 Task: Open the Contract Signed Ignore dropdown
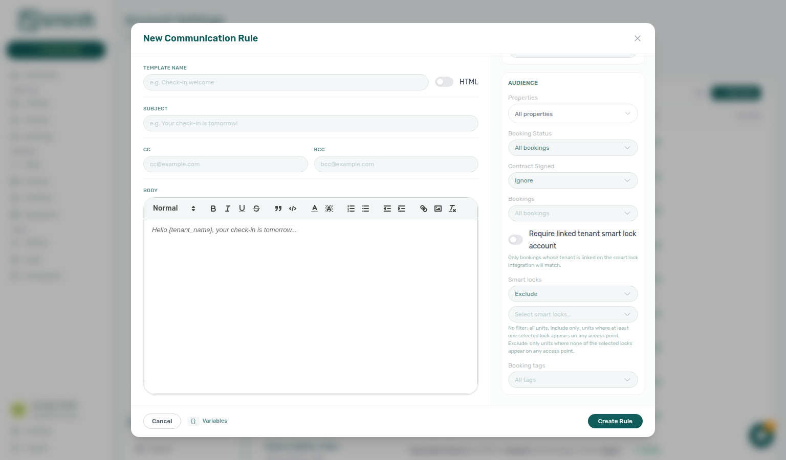(573, 180)
